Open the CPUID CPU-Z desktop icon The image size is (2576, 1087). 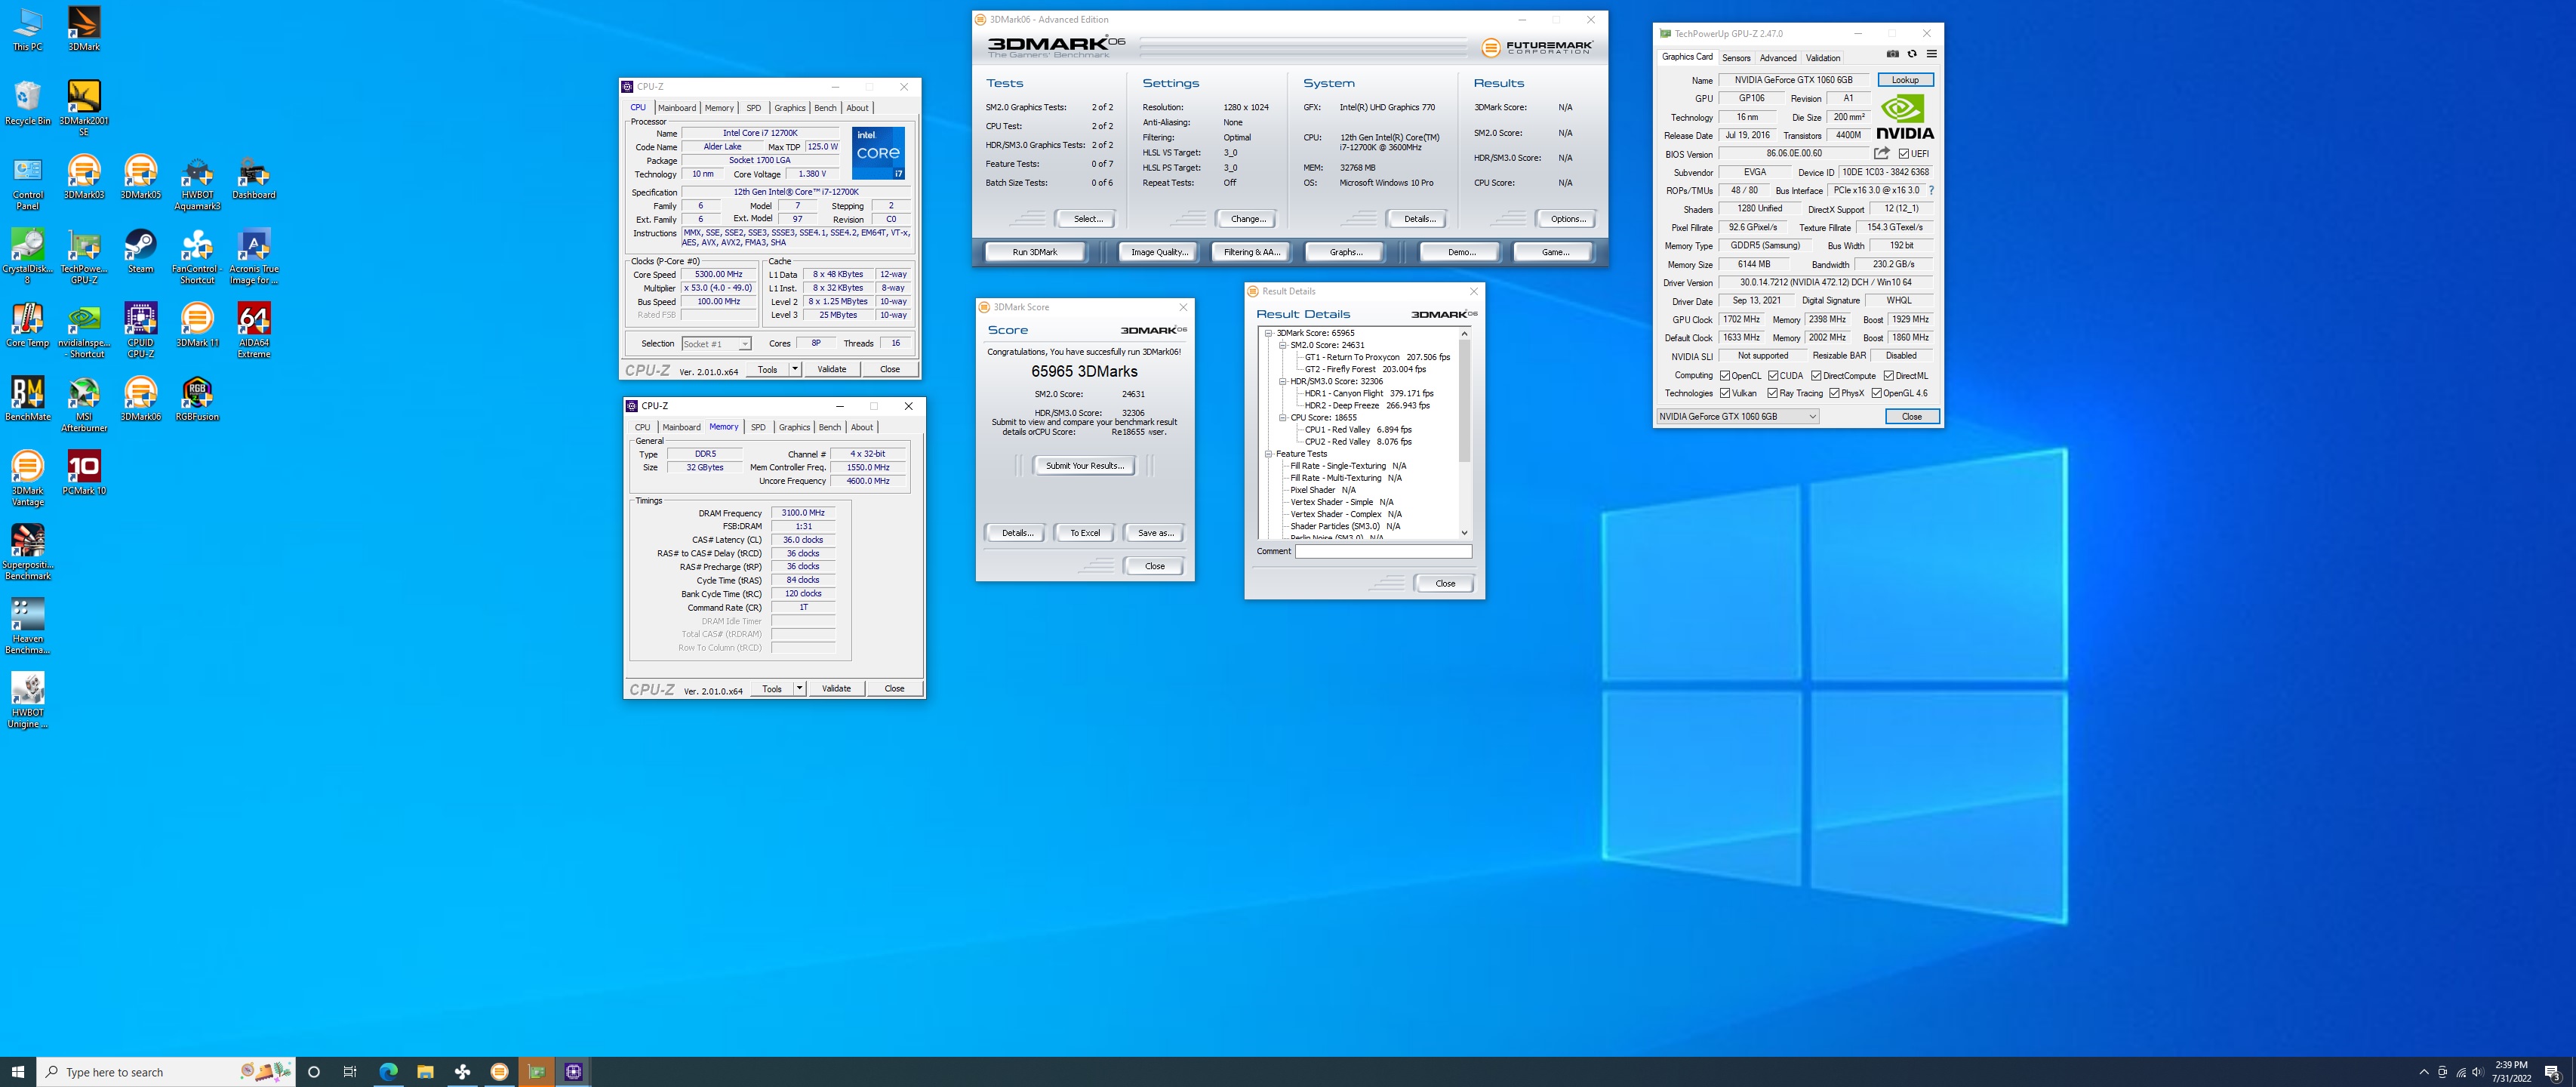coord(141,331)
